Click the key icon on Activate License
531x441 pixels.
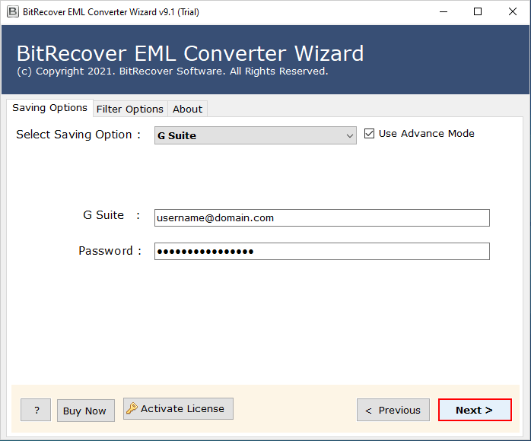132,409
